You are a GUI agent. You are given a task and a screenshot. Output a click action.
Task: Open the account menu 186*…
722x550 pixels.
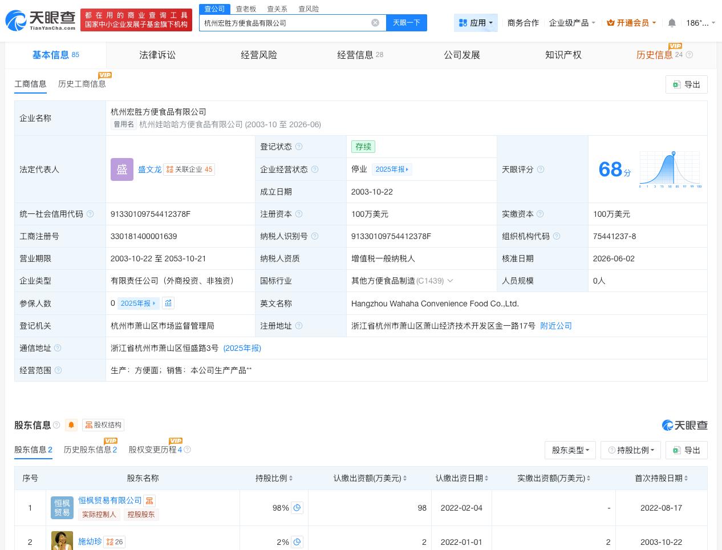[x=700, y=23]
